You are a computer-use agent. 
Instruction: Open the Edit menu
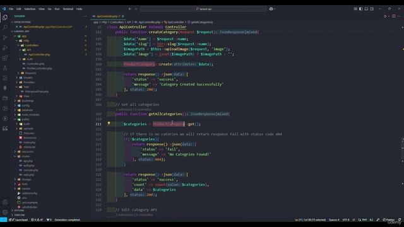18,9
